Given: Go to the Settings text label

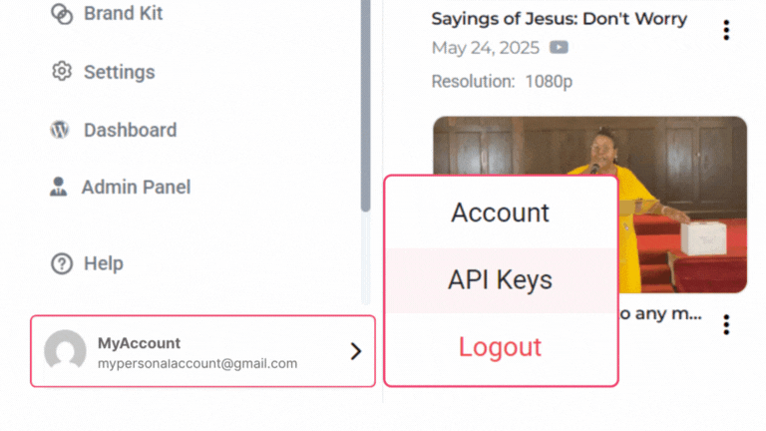Looking at the screenshot, I should [119, 72].
